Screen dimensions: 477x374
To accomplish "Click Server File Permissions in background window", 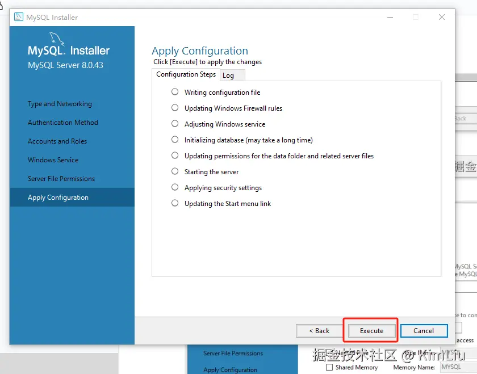I will 233,354.
